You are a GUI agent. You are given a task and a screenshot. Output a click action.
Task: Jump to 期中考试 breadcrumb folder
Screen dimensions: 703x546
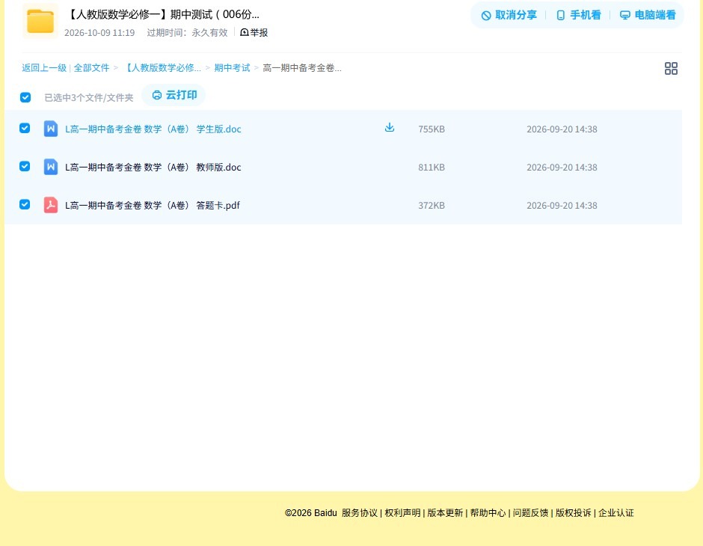[x=232, y=68]
